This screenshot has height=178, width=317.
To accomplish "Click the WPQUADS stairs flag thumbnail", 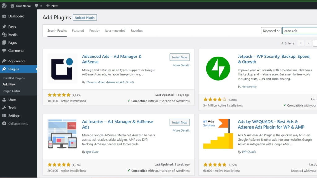I will pyautogui.click(x=218, y=133).
